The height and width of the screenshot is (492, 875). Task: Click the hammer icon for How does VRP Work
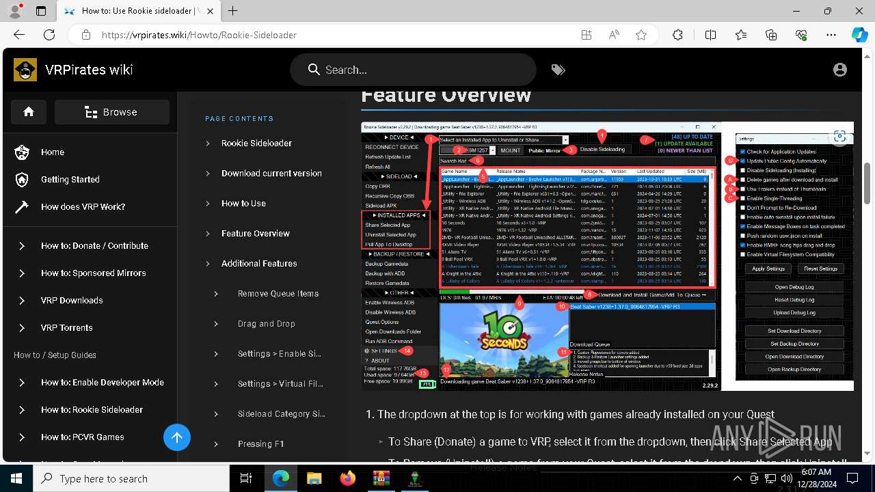(x=22, y=206)
